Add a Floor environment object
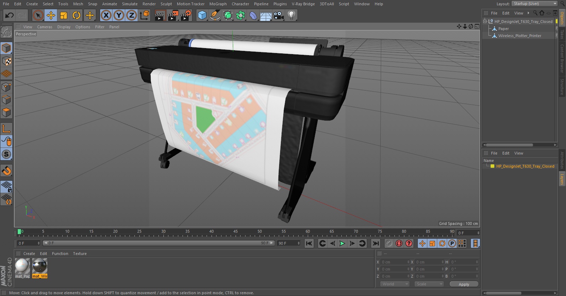The image size is (566, 296). coord(266,15)
